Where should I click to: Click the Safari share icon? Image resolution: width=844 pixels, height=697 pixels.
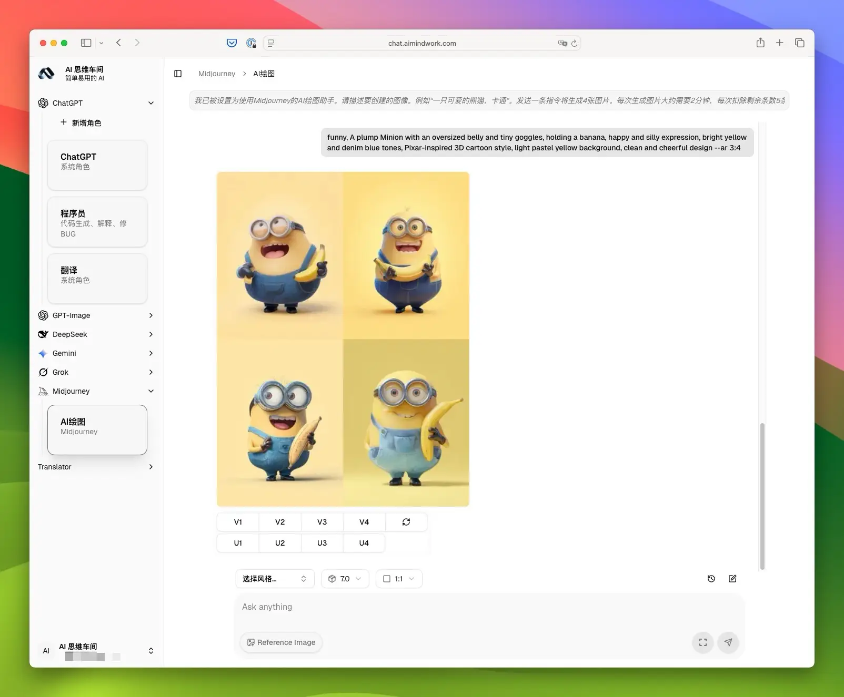pyautogui.click(x=760, y=43)
